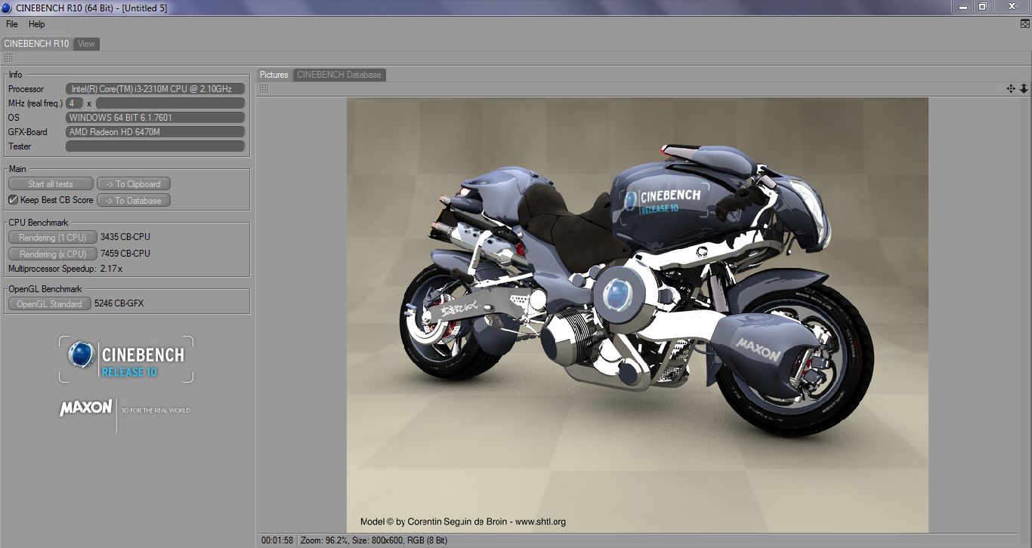This screenshot has height=548, width=1032.
Task: Click the GFX-Board field showing AMD Radeon
Action: click(x=156, y=132)
